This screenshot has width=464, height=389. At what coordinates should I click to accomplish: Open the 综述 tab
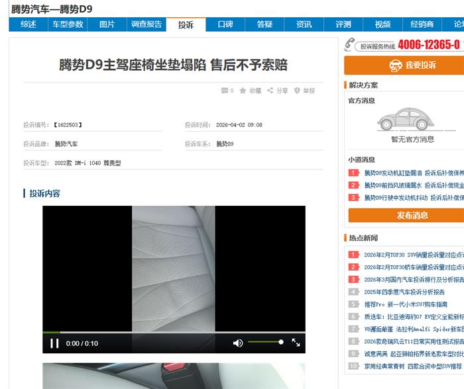click(x=29, y=24)
